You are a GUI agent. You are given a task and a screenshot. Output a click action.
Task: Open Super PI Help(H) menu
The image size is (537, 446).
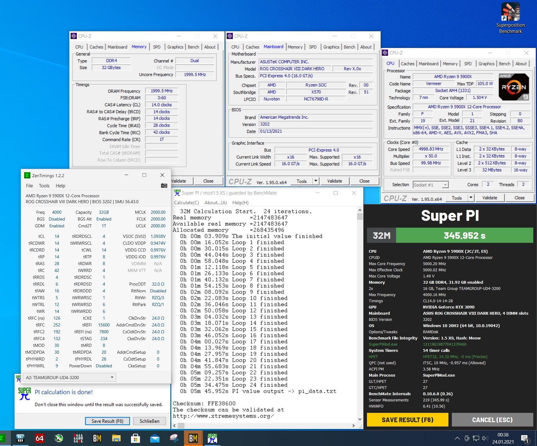point(240,203)
